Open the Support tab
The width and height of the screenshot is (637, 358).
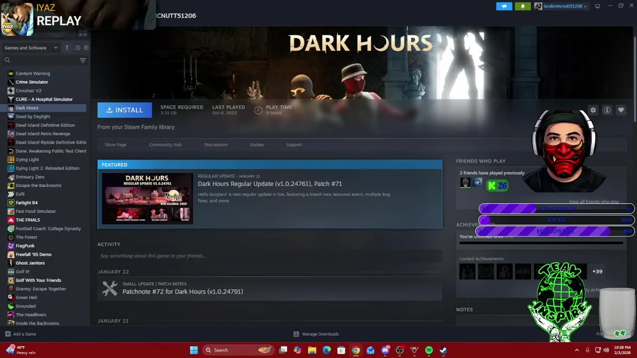pyautogui.click(x=294, y=145)
